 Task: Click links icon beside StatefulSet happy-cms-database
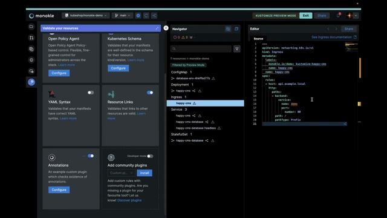pos(207,140)
